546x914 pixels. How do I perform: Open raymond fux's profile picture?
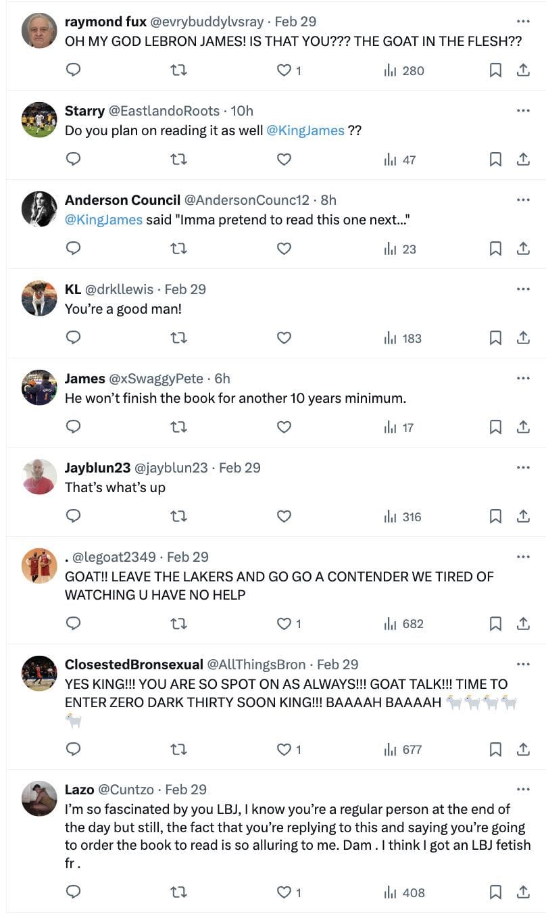(39, 30)
